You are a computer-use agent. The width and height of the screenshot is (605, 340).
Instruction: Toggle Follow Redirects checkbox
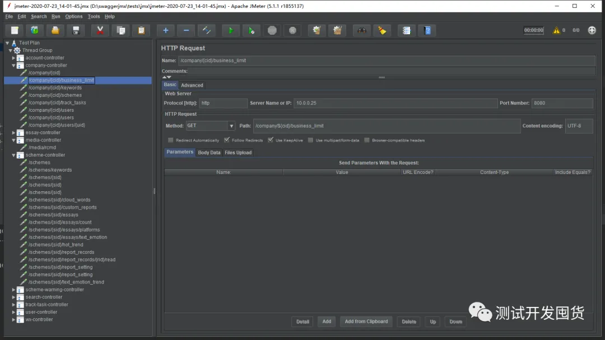pyautogui.click(x=226, y=140)
